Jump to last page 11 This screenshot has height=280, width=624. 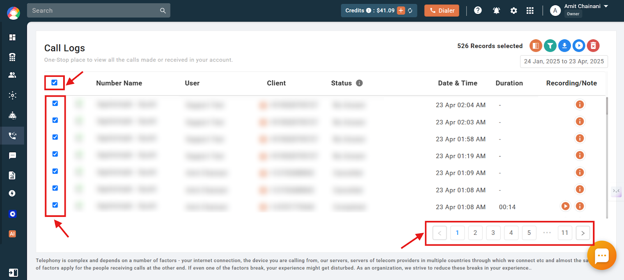(x=565, y=233)
